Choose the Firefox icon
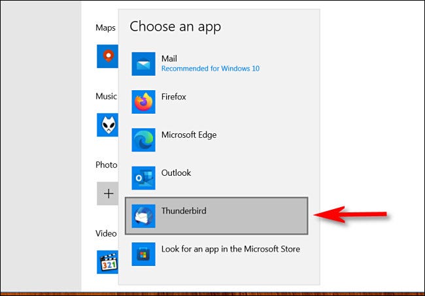The image size is (425, 296). pos(143,102)
